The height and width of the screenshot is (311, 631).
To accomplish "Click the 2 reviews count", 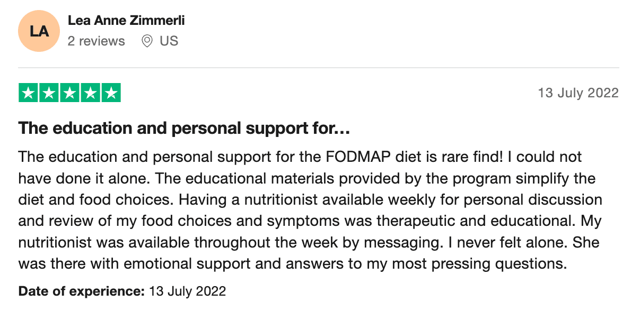I will (x=96, y=41).
